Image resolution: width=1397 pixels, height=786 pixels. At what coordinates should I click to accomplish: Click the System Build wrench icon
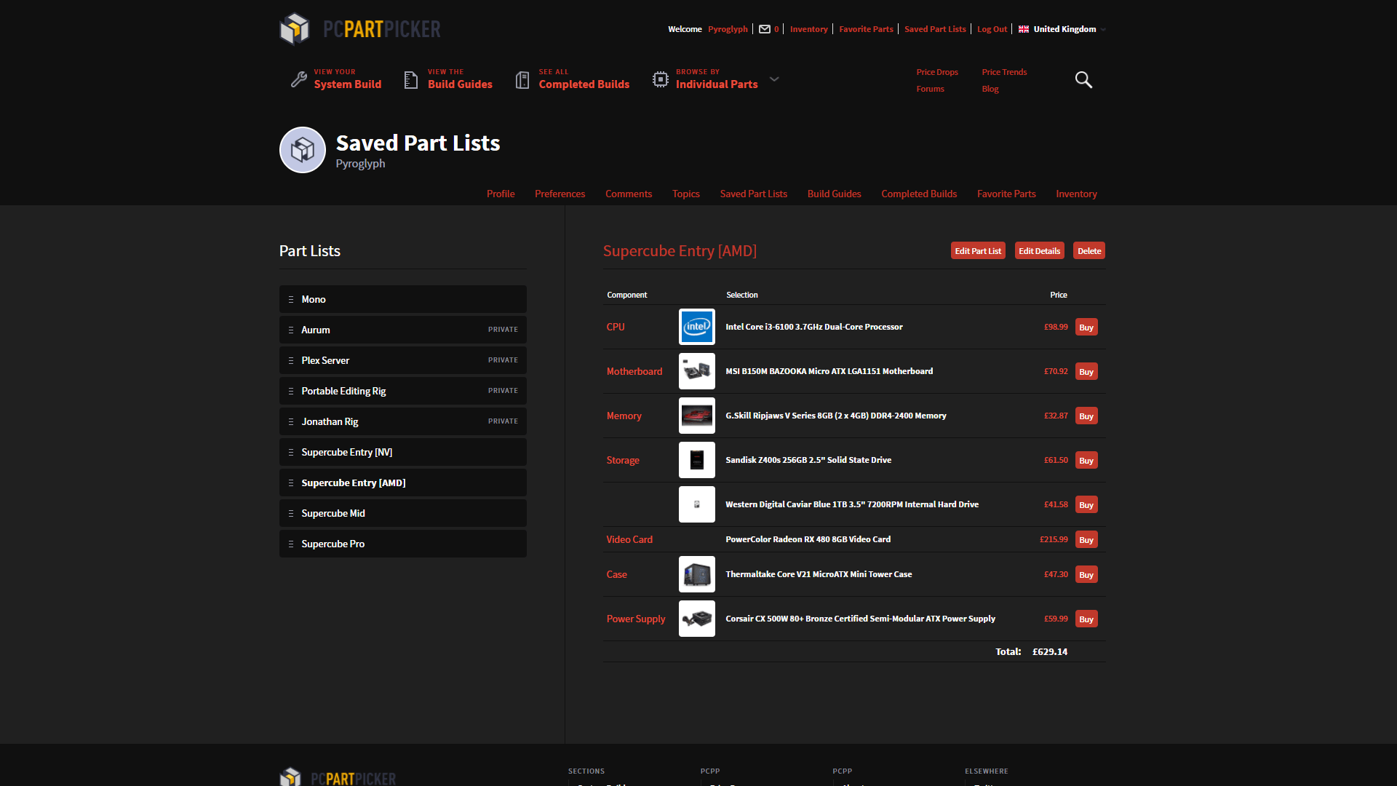pos(298,79)
